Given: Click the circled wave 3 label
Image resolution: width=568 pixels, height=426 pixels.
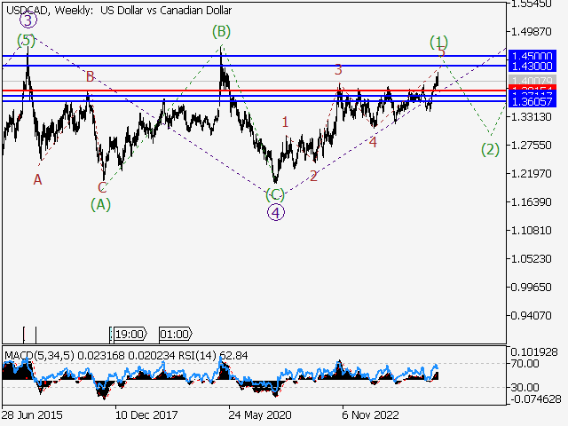Looking at the screenshot, I should [28, 20].
